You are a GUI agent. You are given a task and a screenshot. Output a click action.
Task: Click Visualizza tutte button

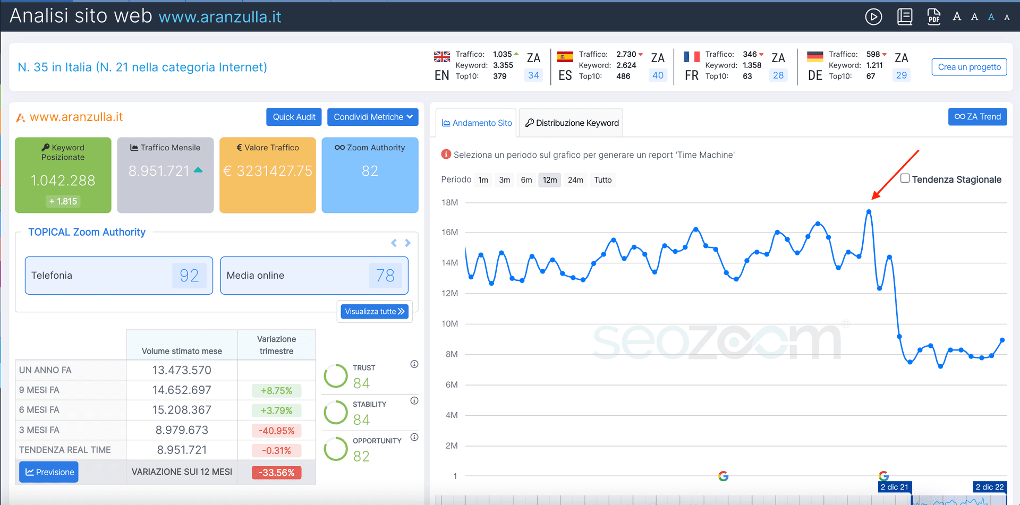[x=375, y=311]
